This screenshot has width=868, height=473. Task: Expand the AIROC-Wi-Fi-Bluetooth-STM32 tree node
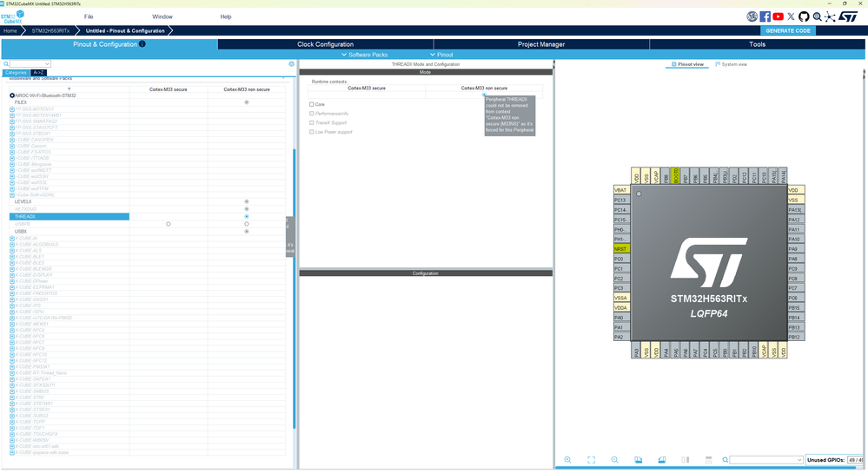[x=12, y=95]
